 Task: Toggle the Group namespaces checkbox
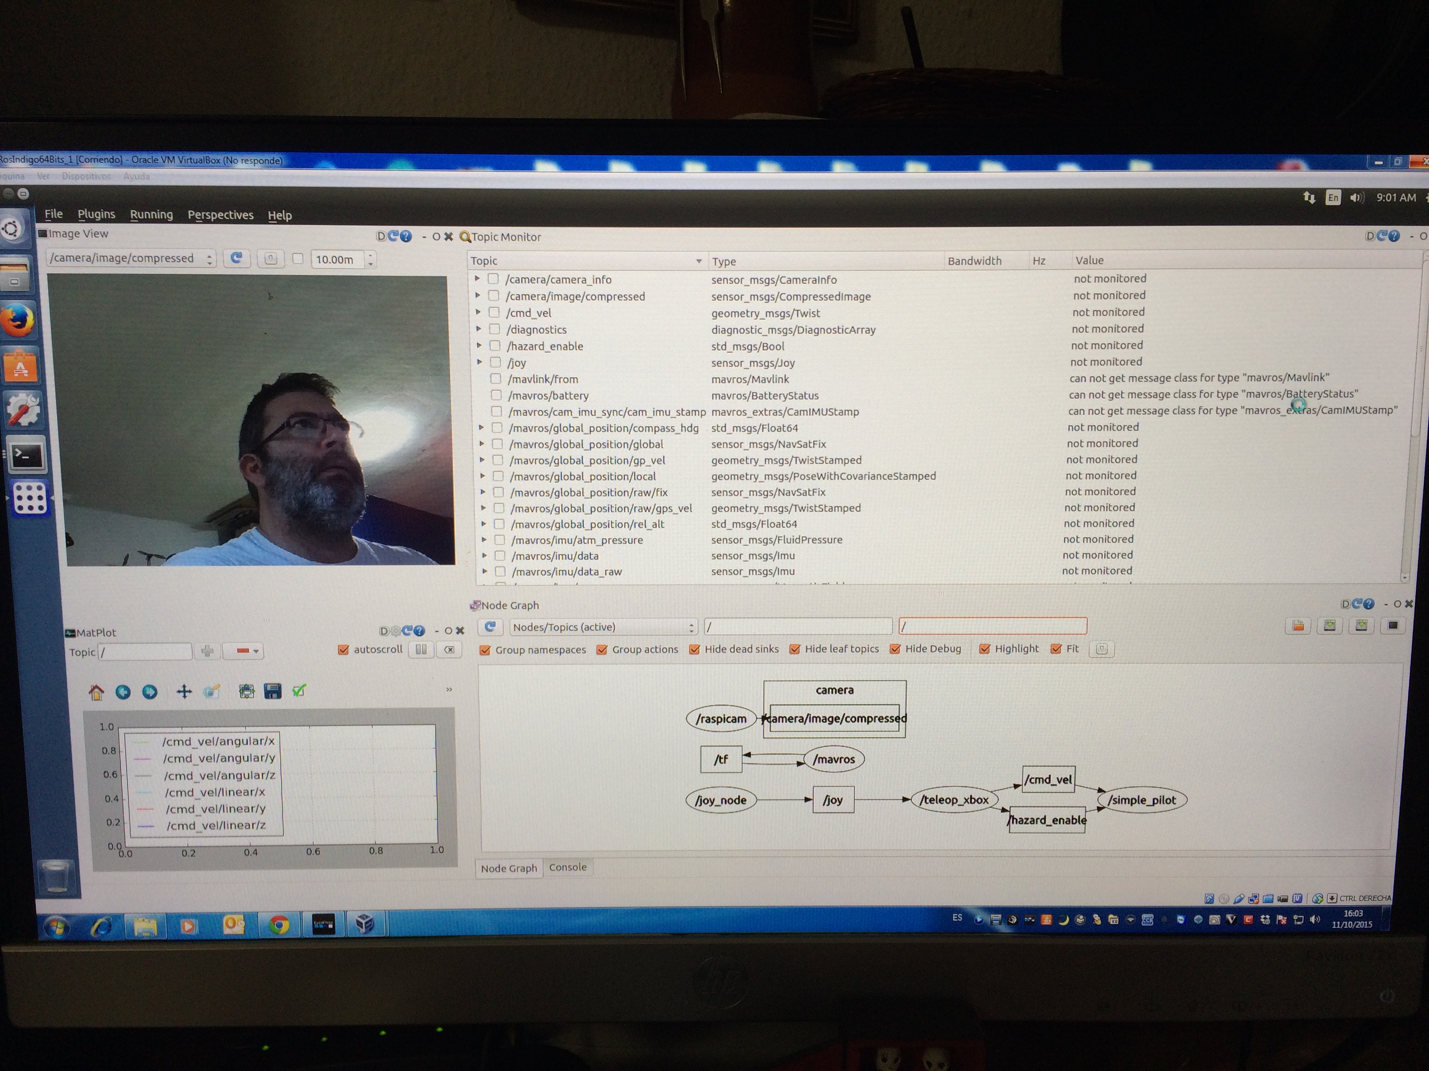(x=485, y=650)
